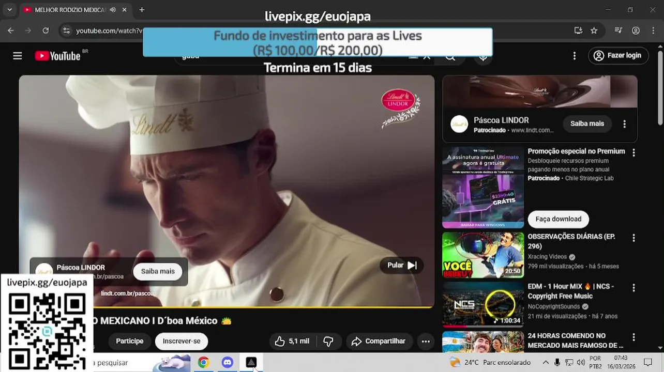This screenshot has width=664, height=372.
Task: Click lindt.com.br/pascoa link in player
Action: pyautogui.click(x=127, y=293)
